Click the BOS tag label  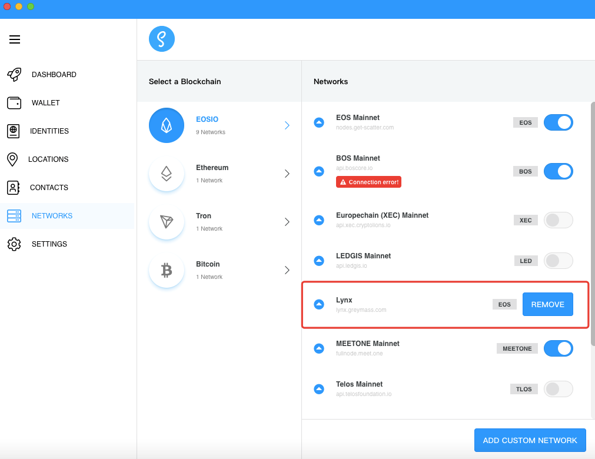[525, 171]
